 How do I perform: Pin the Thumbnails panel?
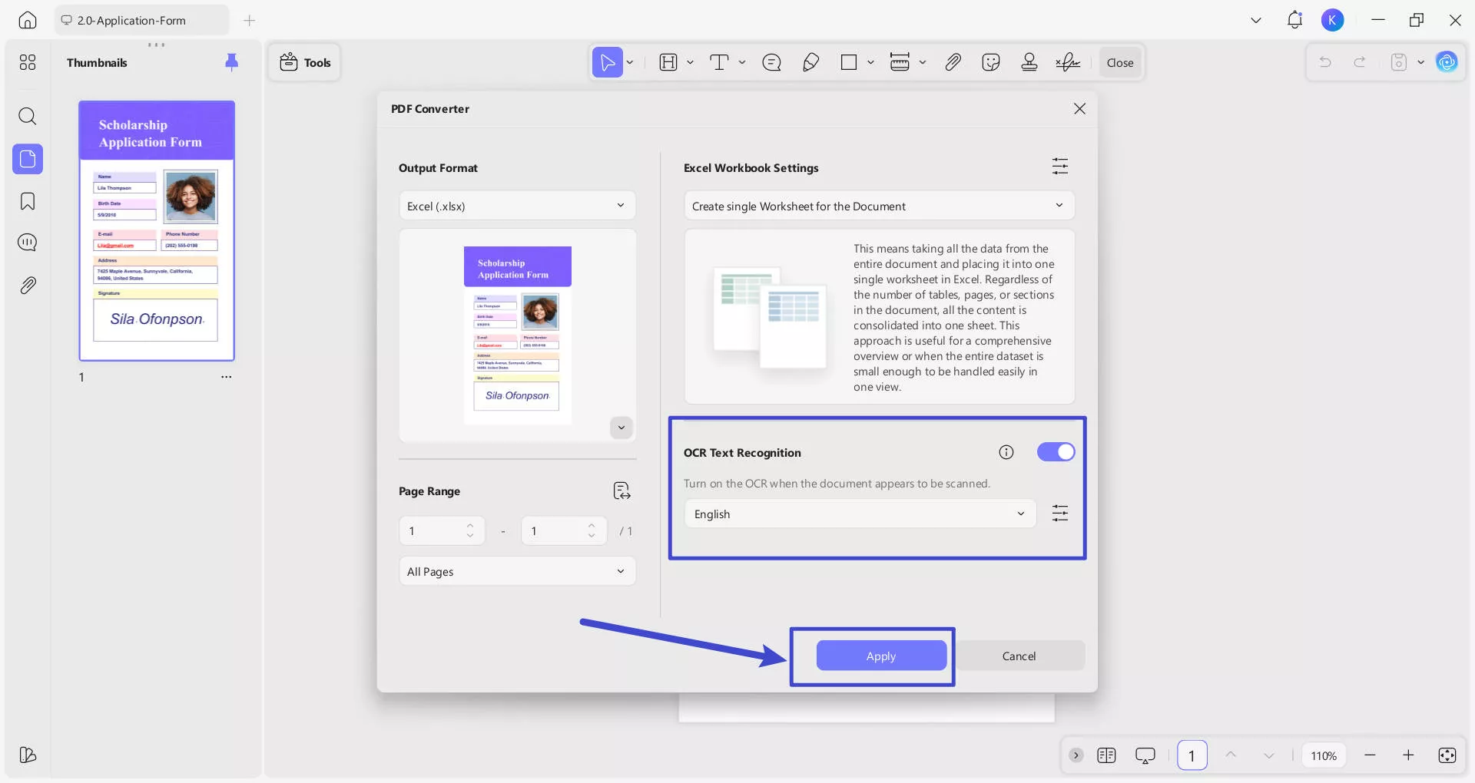pos(231,62)
